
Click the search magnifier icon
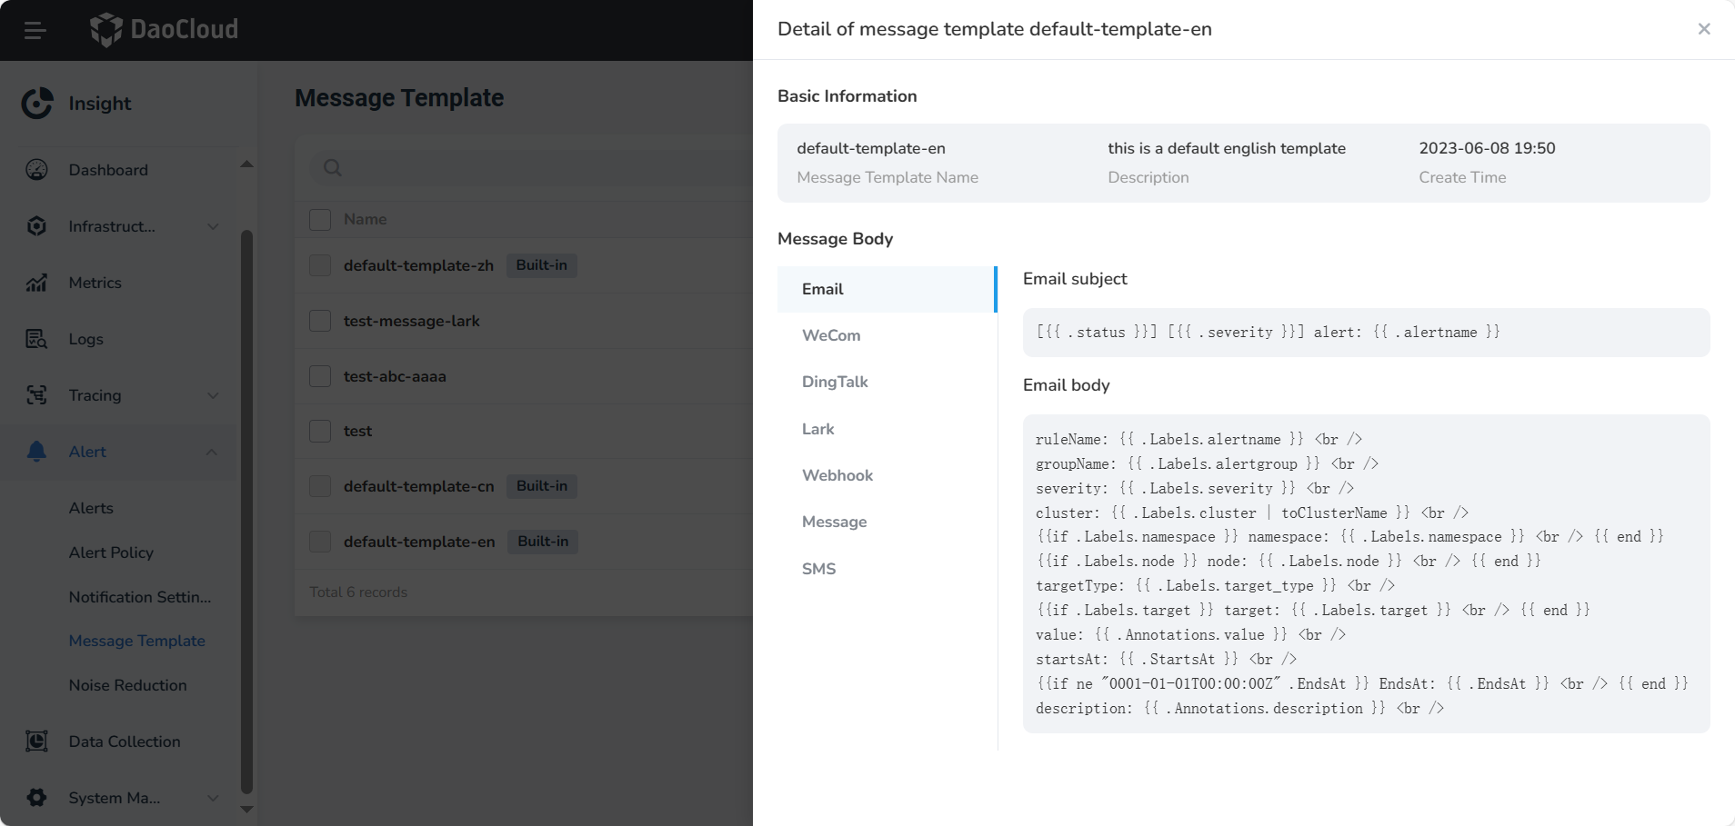[333, 168]
